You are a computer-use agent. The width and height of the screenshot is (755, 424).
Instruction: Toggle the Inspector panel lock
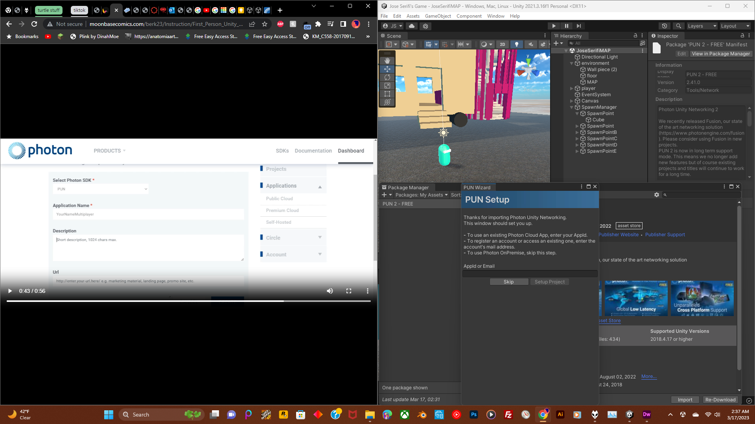point(742,36)
